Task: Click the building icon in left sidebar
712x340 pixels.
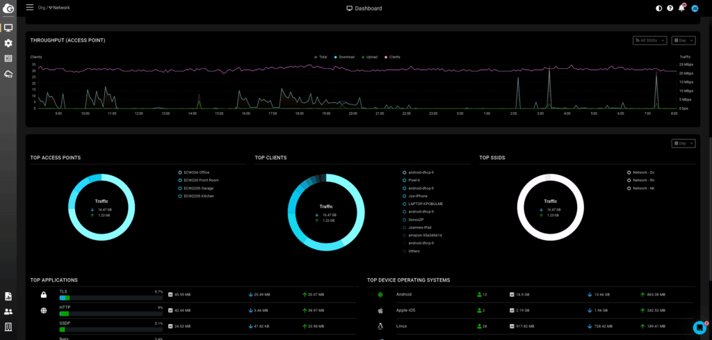Action: [8, 327]
